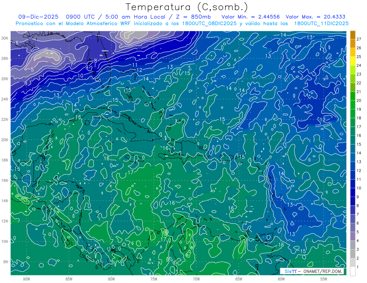Click the 'Valor Min. = 2.44556' text
The image size is (367, 283).
[250, 17]
